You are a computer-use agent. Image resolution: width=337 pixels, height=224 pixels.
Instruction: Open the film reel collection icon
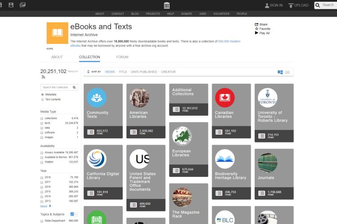(x=268, y=217)
